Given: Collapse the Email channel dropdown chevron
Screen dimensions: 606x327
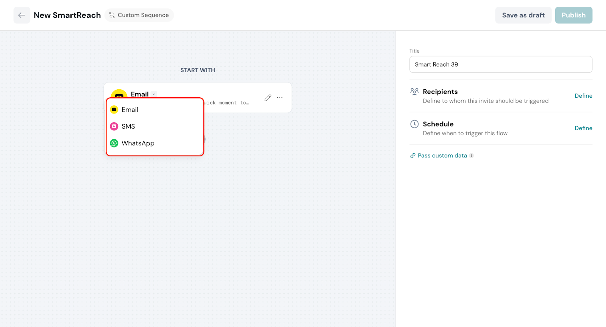Looking at the screenshot, I should pyautogui.click(x=154, y=94).
